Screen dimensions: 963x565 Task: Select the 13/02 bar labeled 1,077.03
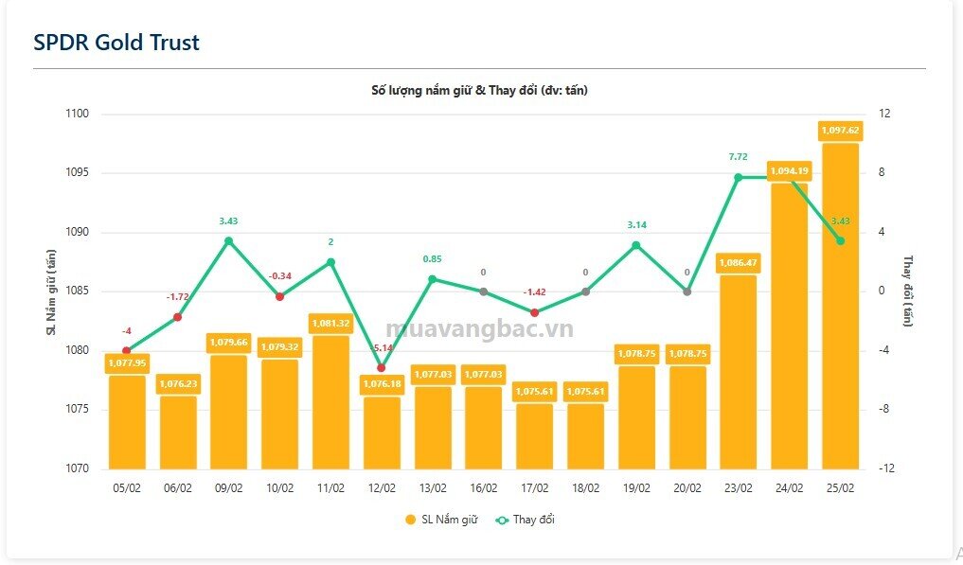tap(433, 428)
